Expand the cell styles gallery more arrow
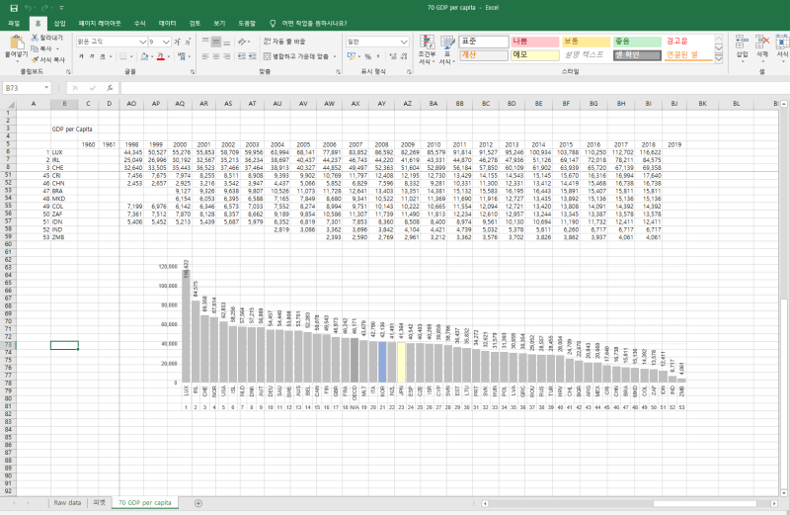Screen dimensions: 790x515 719,58
